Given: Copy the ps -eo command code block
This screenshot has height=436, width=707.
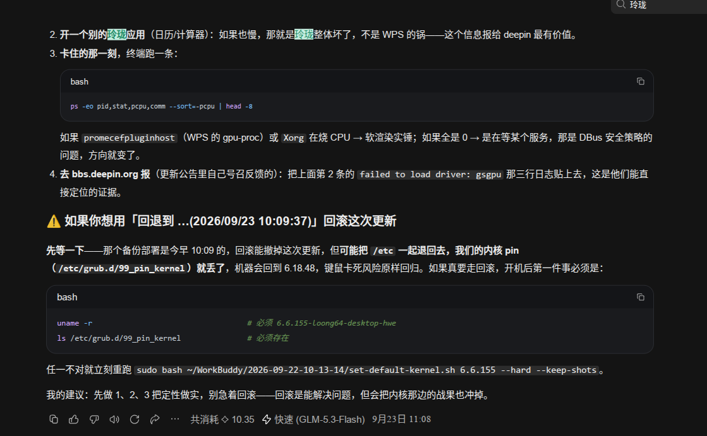Looking at the screenshot, I should (x=640, y=81).
